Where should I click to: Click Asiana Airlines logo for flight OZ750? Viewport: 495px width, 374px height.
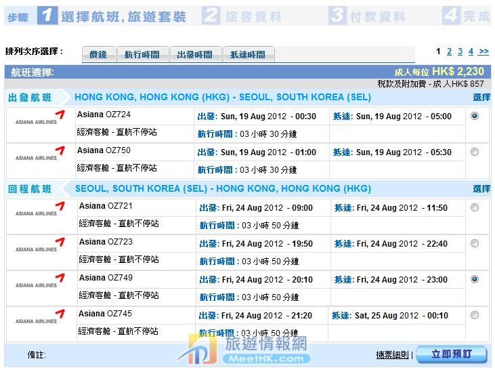coord(40,154)
